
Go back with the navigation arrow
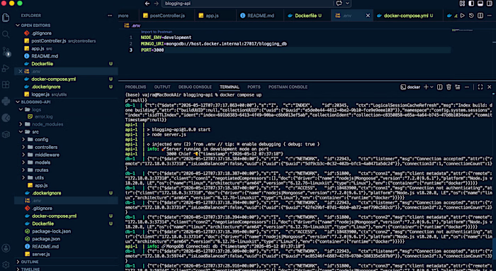pos(147,4)
